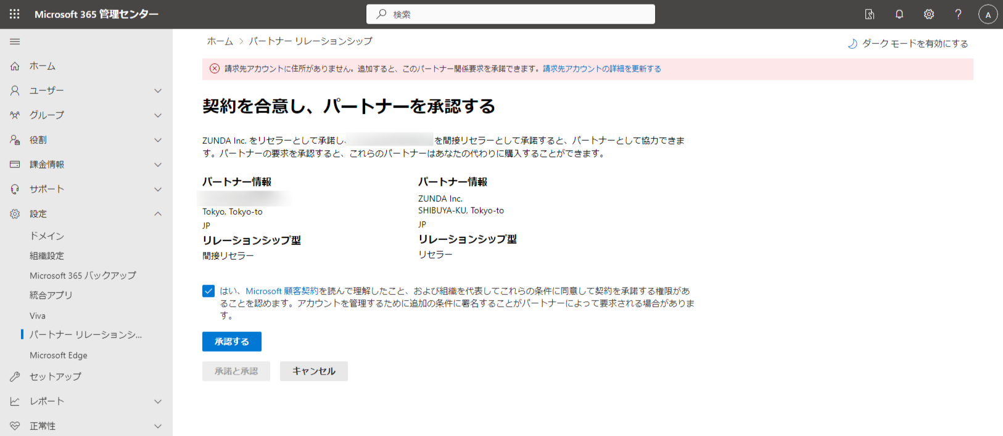The image size is (1003, 436).
Task: Open the app launcher waffle icon
Action: [x=15, y=14]
